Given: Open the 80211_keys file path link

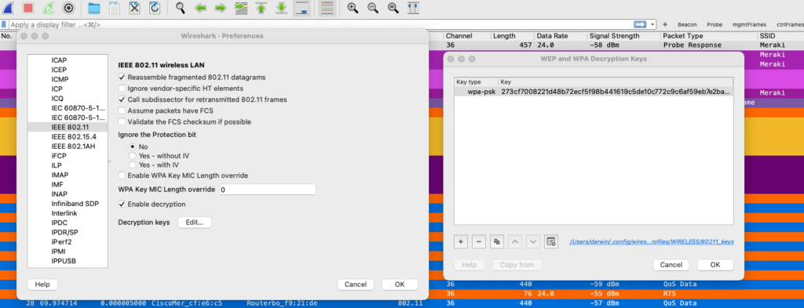Looking at the screenshot, I should click(x=652, y=241).
